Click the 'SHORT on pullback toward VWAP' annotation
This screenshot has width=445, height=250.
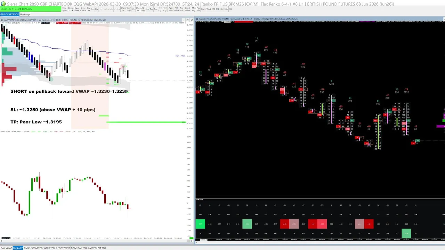coord(69,91)
